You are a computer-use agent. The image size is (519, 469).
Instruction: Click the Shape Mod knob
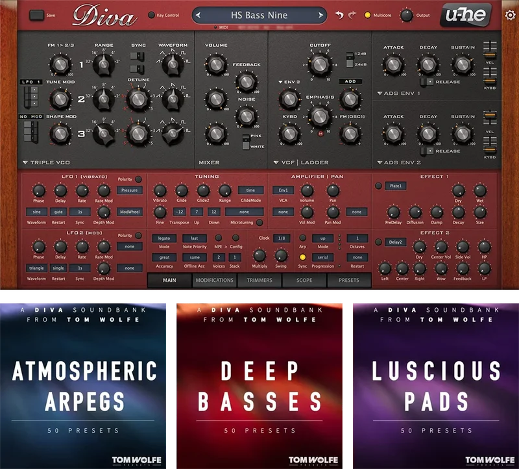point(60,134)
